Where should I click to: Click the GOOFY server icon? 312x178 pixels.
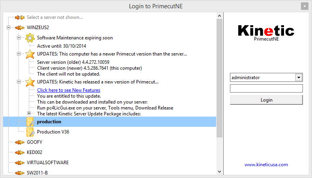[x=20, y=142]
